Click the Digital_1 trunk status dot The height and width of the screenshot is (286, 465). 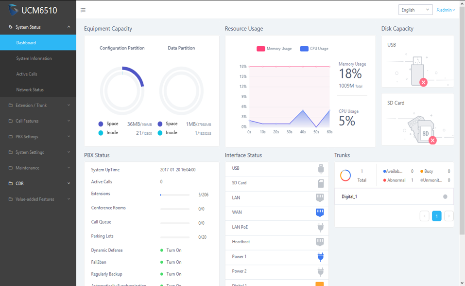[445, 197]
